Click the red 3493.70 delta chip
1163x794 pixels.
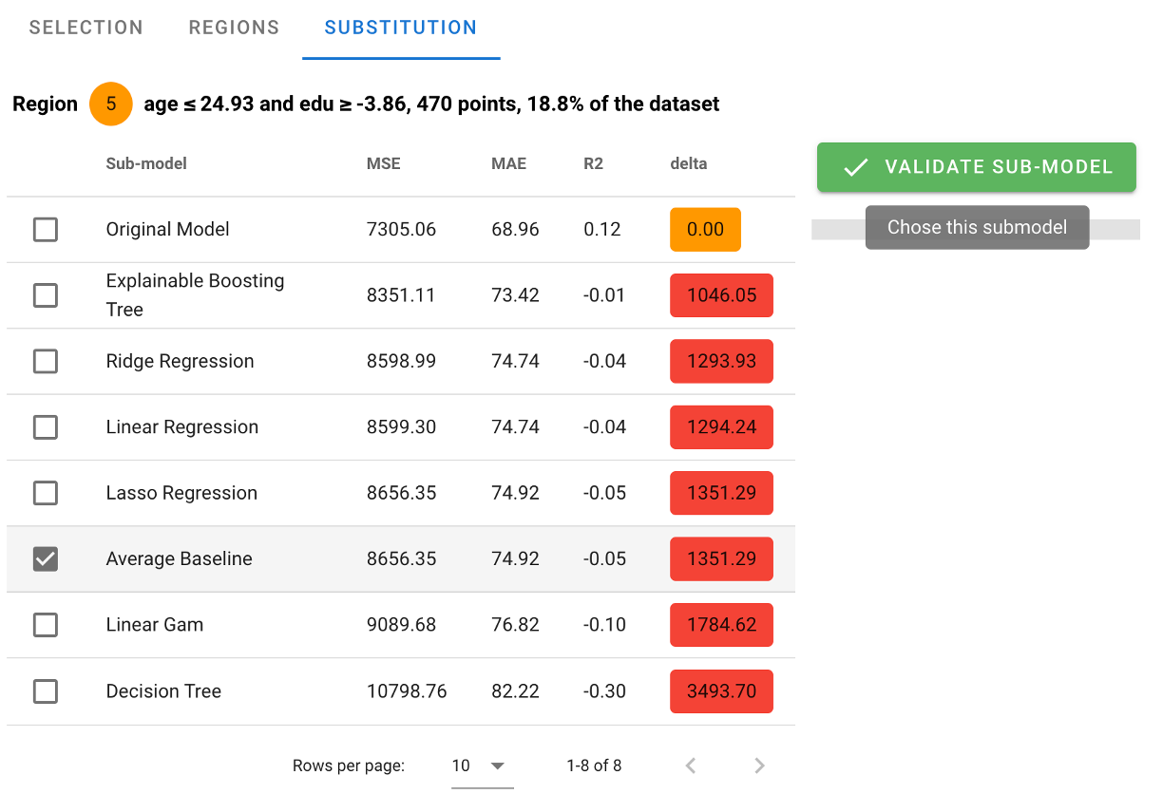(x=721, y=690)
